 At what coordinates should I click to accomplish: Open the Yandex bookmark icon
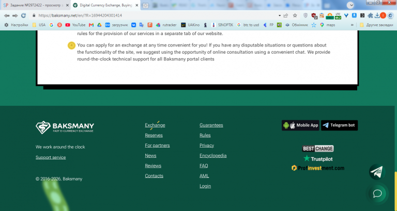pos(59,25)
